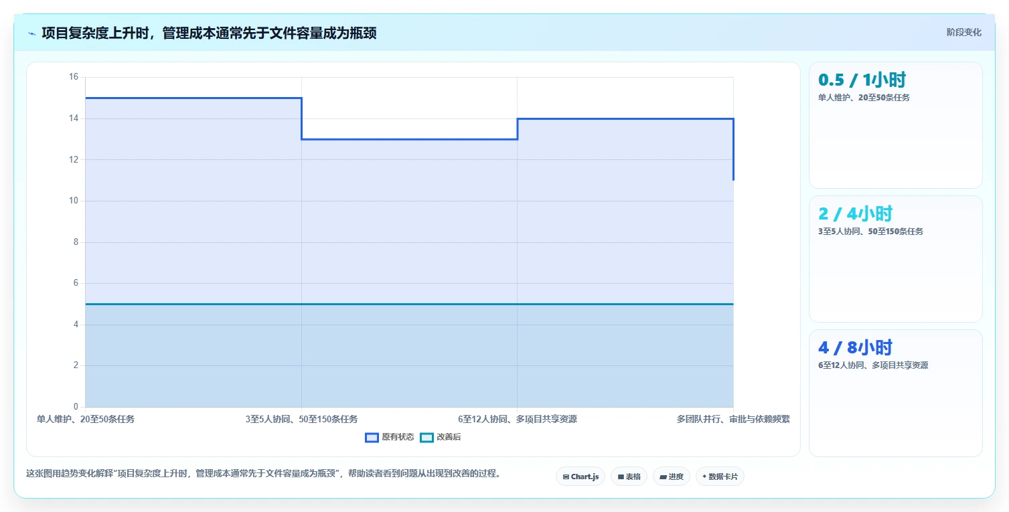Click axis label 多团队并行、审批与依赖频繁
This screenshot has width=1009, height=512.
point(733,419)
